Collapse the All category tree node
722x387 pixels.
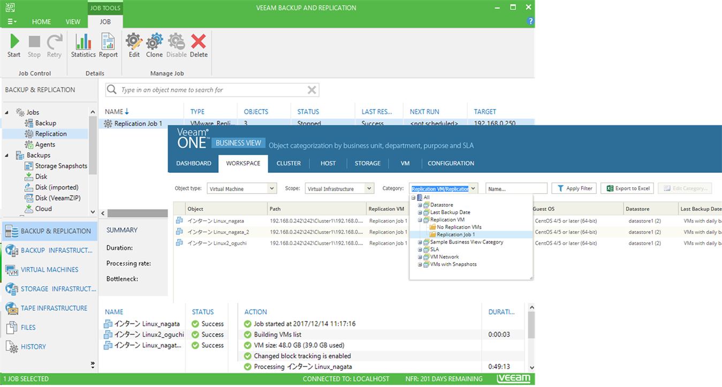(x=413, y=198)
